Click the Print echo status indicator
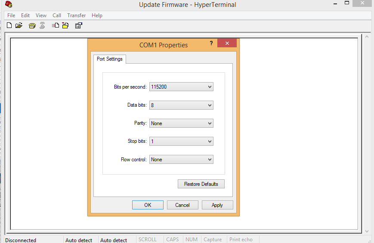 point(241,240)
